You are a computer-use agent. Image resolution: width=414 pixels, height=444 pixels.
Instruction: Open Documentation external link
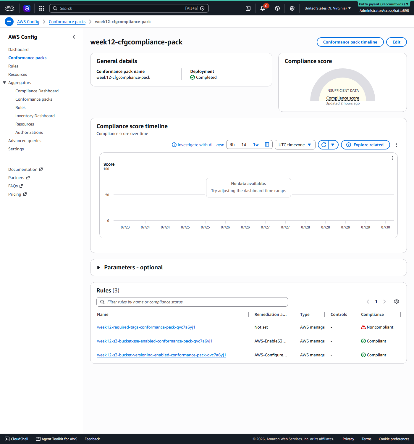click(25, 169)
